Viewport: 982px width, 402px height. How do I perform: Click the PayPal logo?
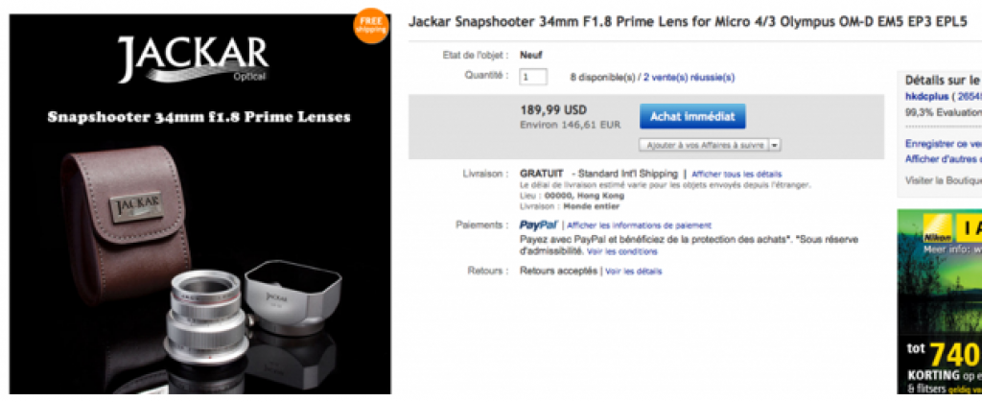point(538,225)
